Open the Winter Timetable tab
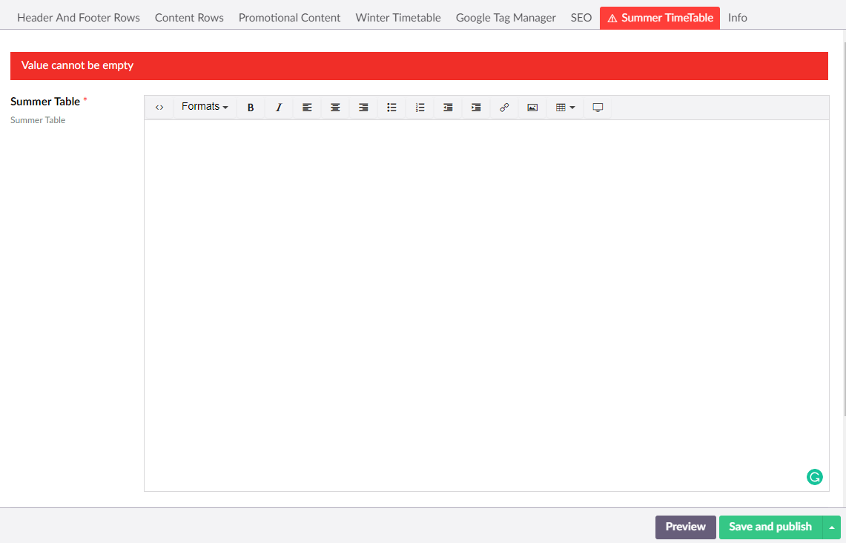The image size is (846, 543). point(398,18)
